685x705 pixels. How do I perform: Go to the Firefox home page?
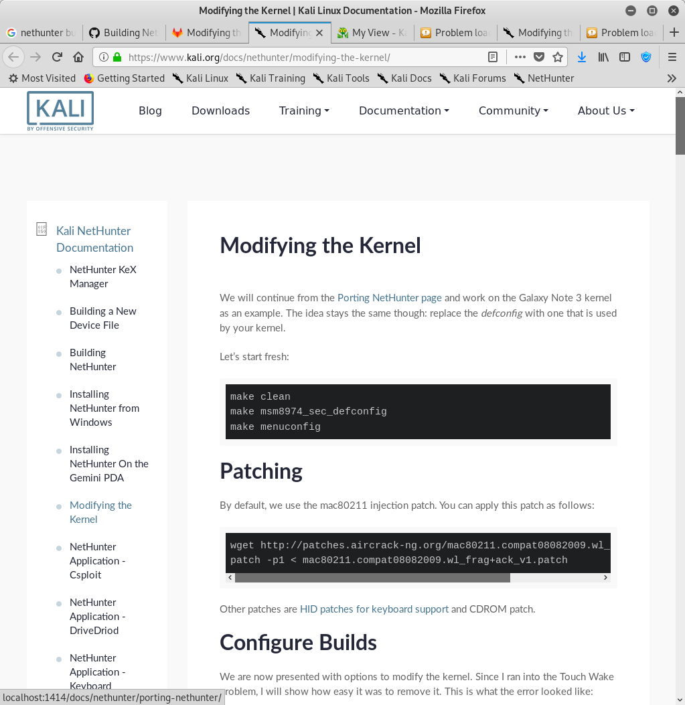pyautogui.click(x=78, y=57)
